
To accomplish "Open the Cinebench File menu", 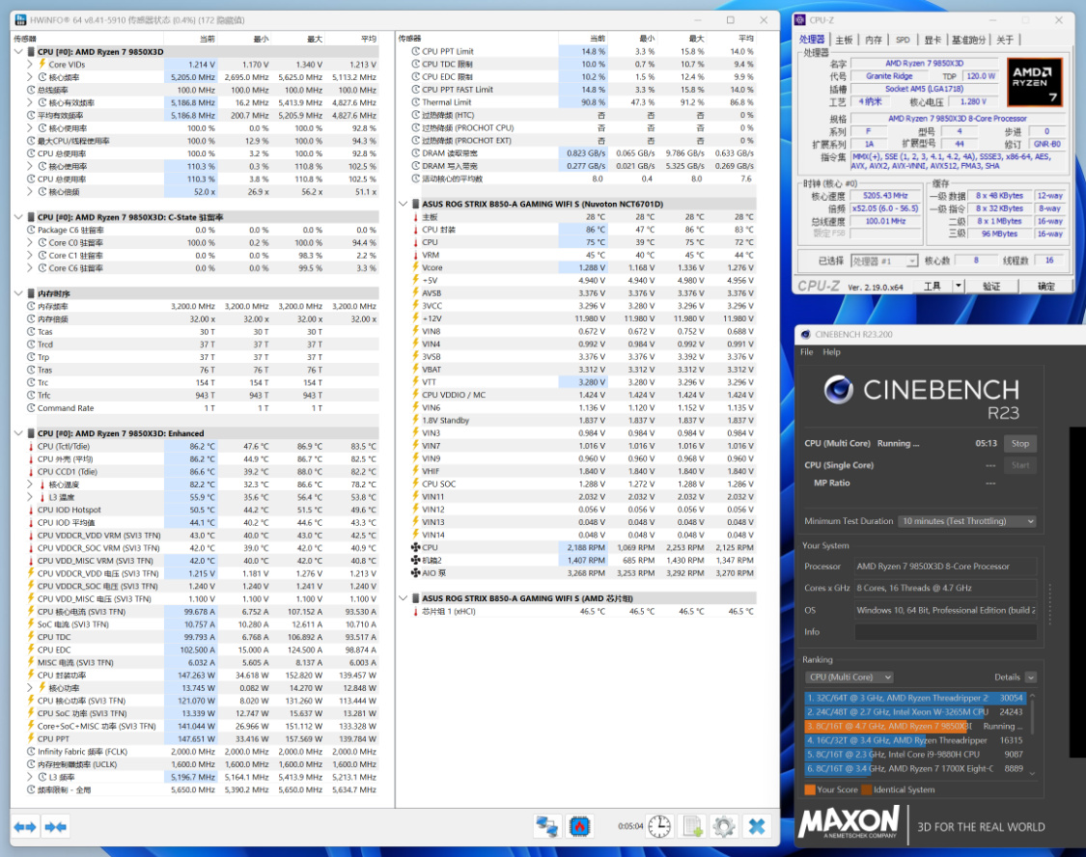I will (807, 352).
